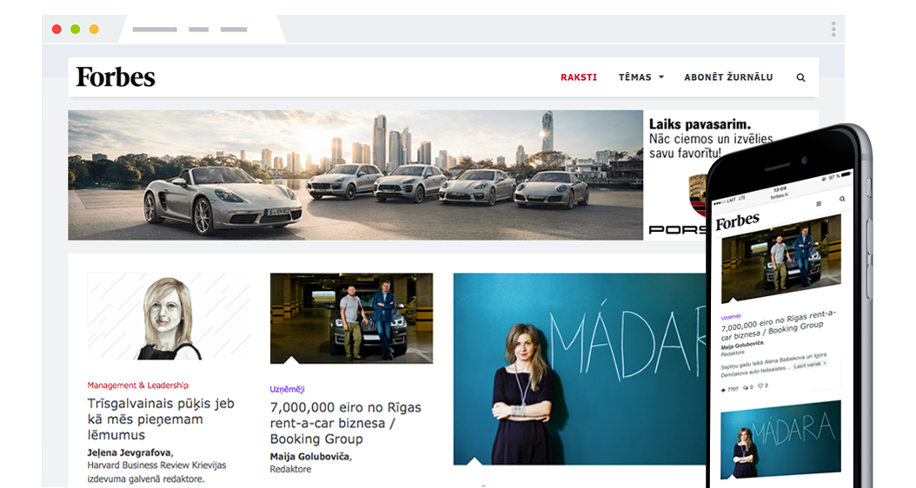Click the green window dot

76,30
